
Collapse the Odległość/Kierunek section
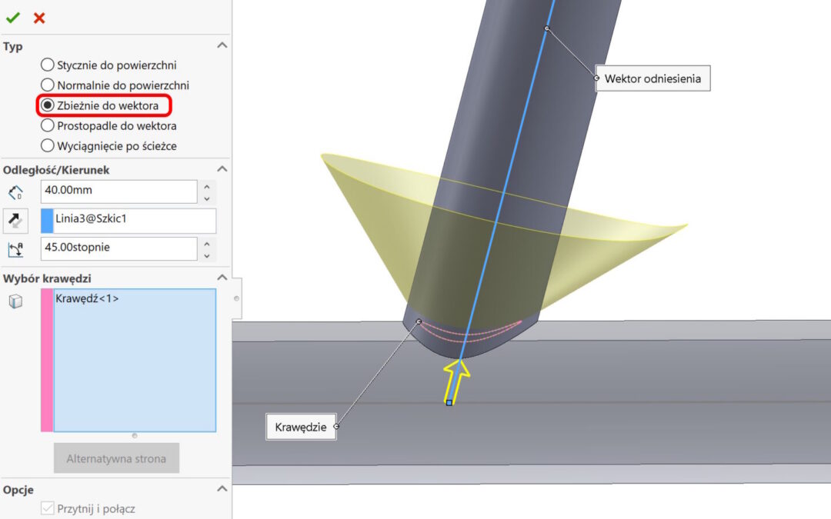(222, 169)
